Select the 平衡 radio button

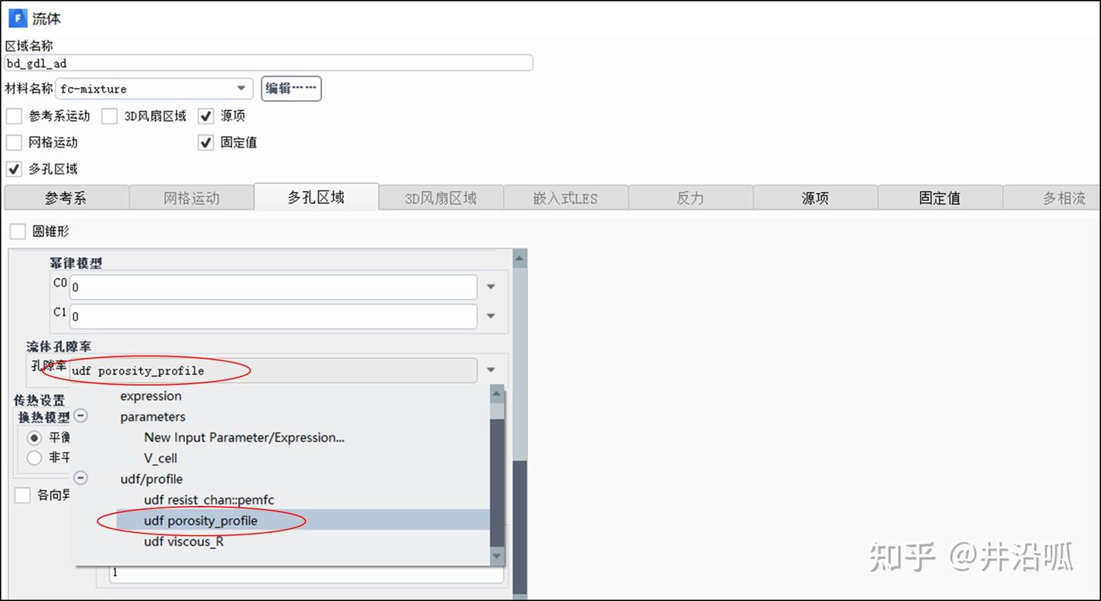(34, 437)
